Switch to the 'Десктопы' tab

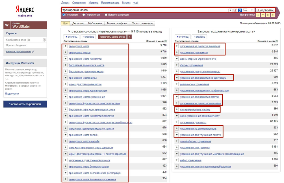pyautogui.click(x=78, y=23)
